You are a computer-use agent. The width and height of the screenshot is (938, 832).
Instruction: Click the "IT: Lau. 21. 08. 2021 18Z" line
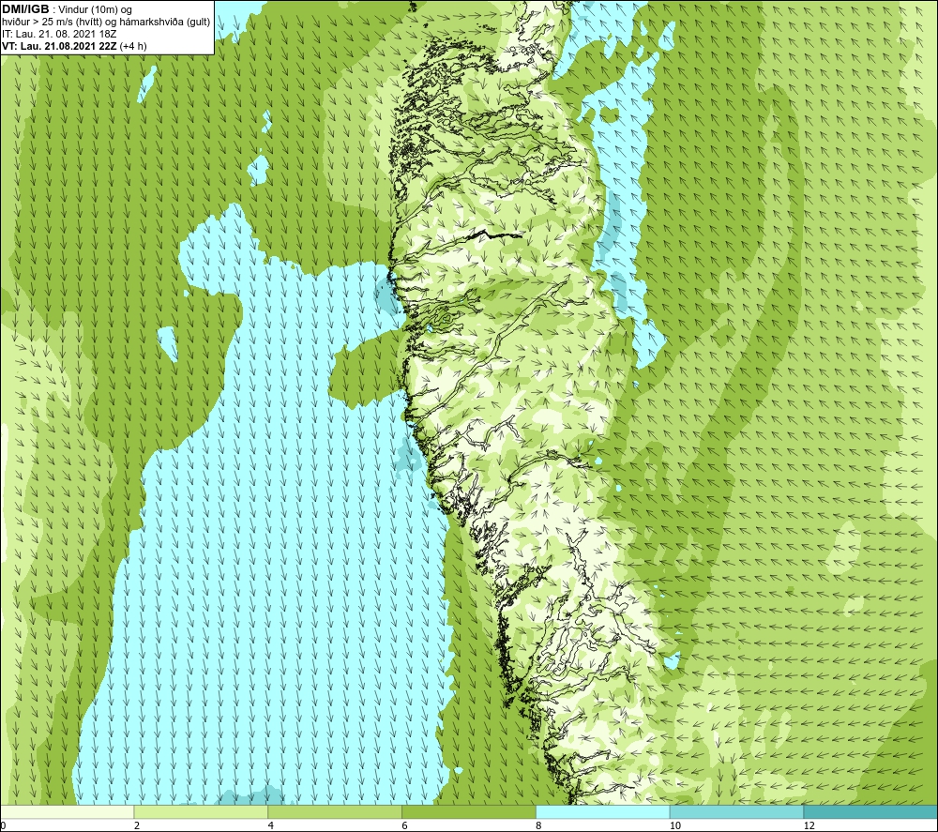59,34
